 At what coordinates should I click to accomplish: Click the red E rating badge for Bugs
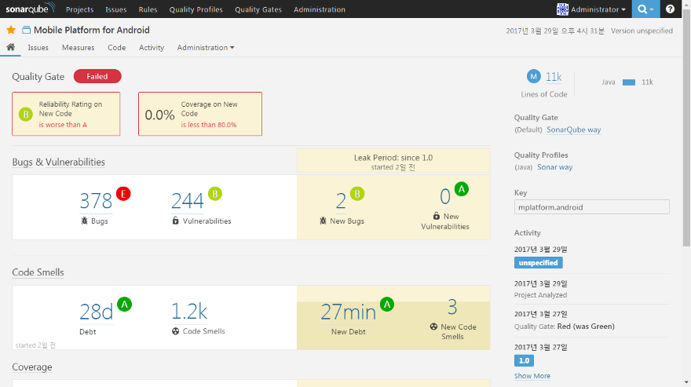(x=123, y=193)
